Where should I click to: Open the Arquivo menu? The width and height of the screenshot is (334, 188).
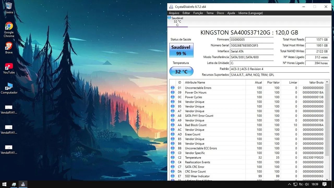click(174, 13)
